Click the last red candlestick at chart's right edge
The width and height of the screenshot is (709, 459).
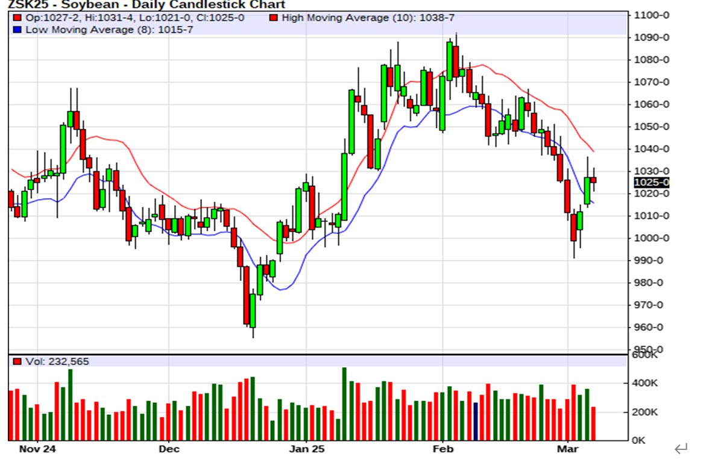[x=593, y=180]
